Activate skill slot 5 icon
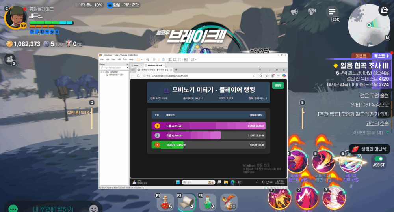394x212 pixels. [x=323, y=162]
